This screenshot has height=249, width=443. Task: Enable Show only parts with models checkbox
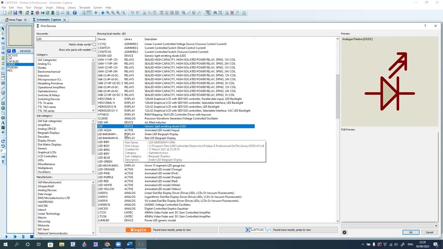point(94,50)
